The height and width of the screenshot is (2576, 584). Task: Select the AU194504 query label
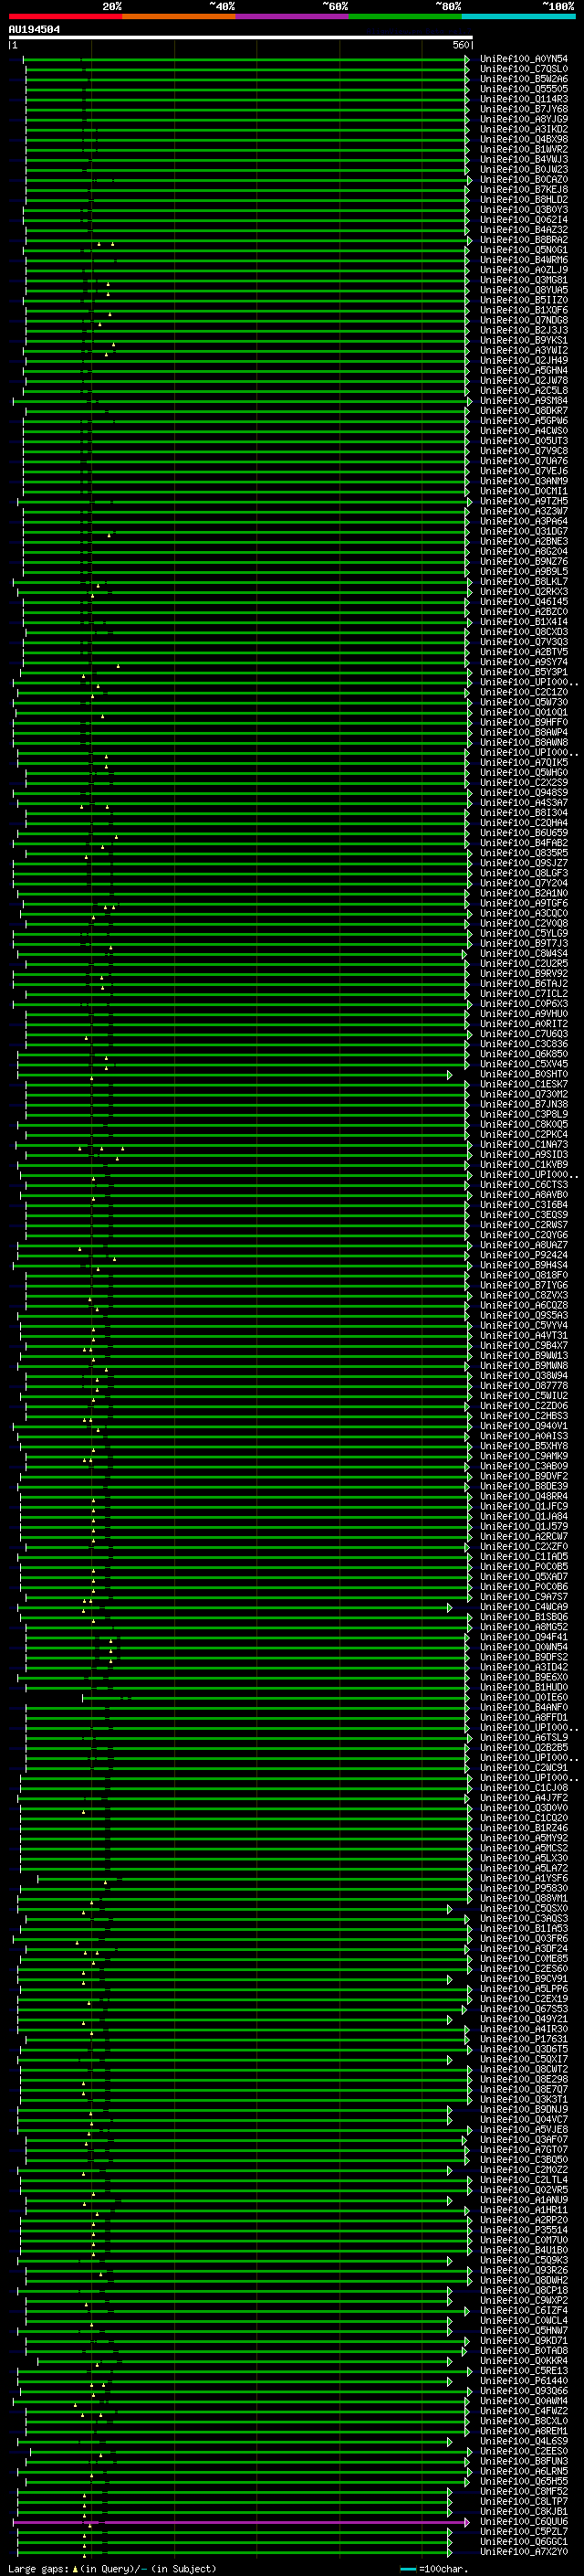34,30
